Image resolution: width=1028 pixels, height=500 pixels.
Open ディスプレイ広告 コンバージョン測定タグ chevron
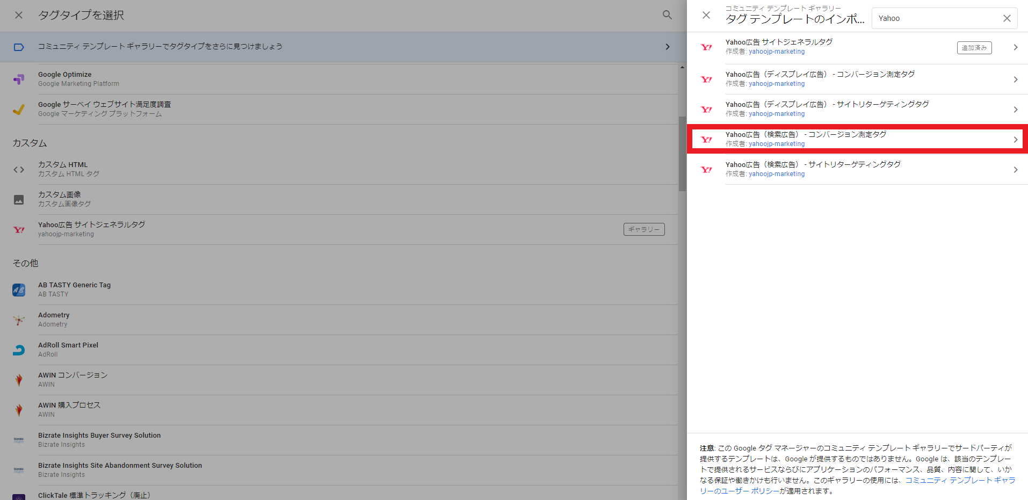point(1015,79)
